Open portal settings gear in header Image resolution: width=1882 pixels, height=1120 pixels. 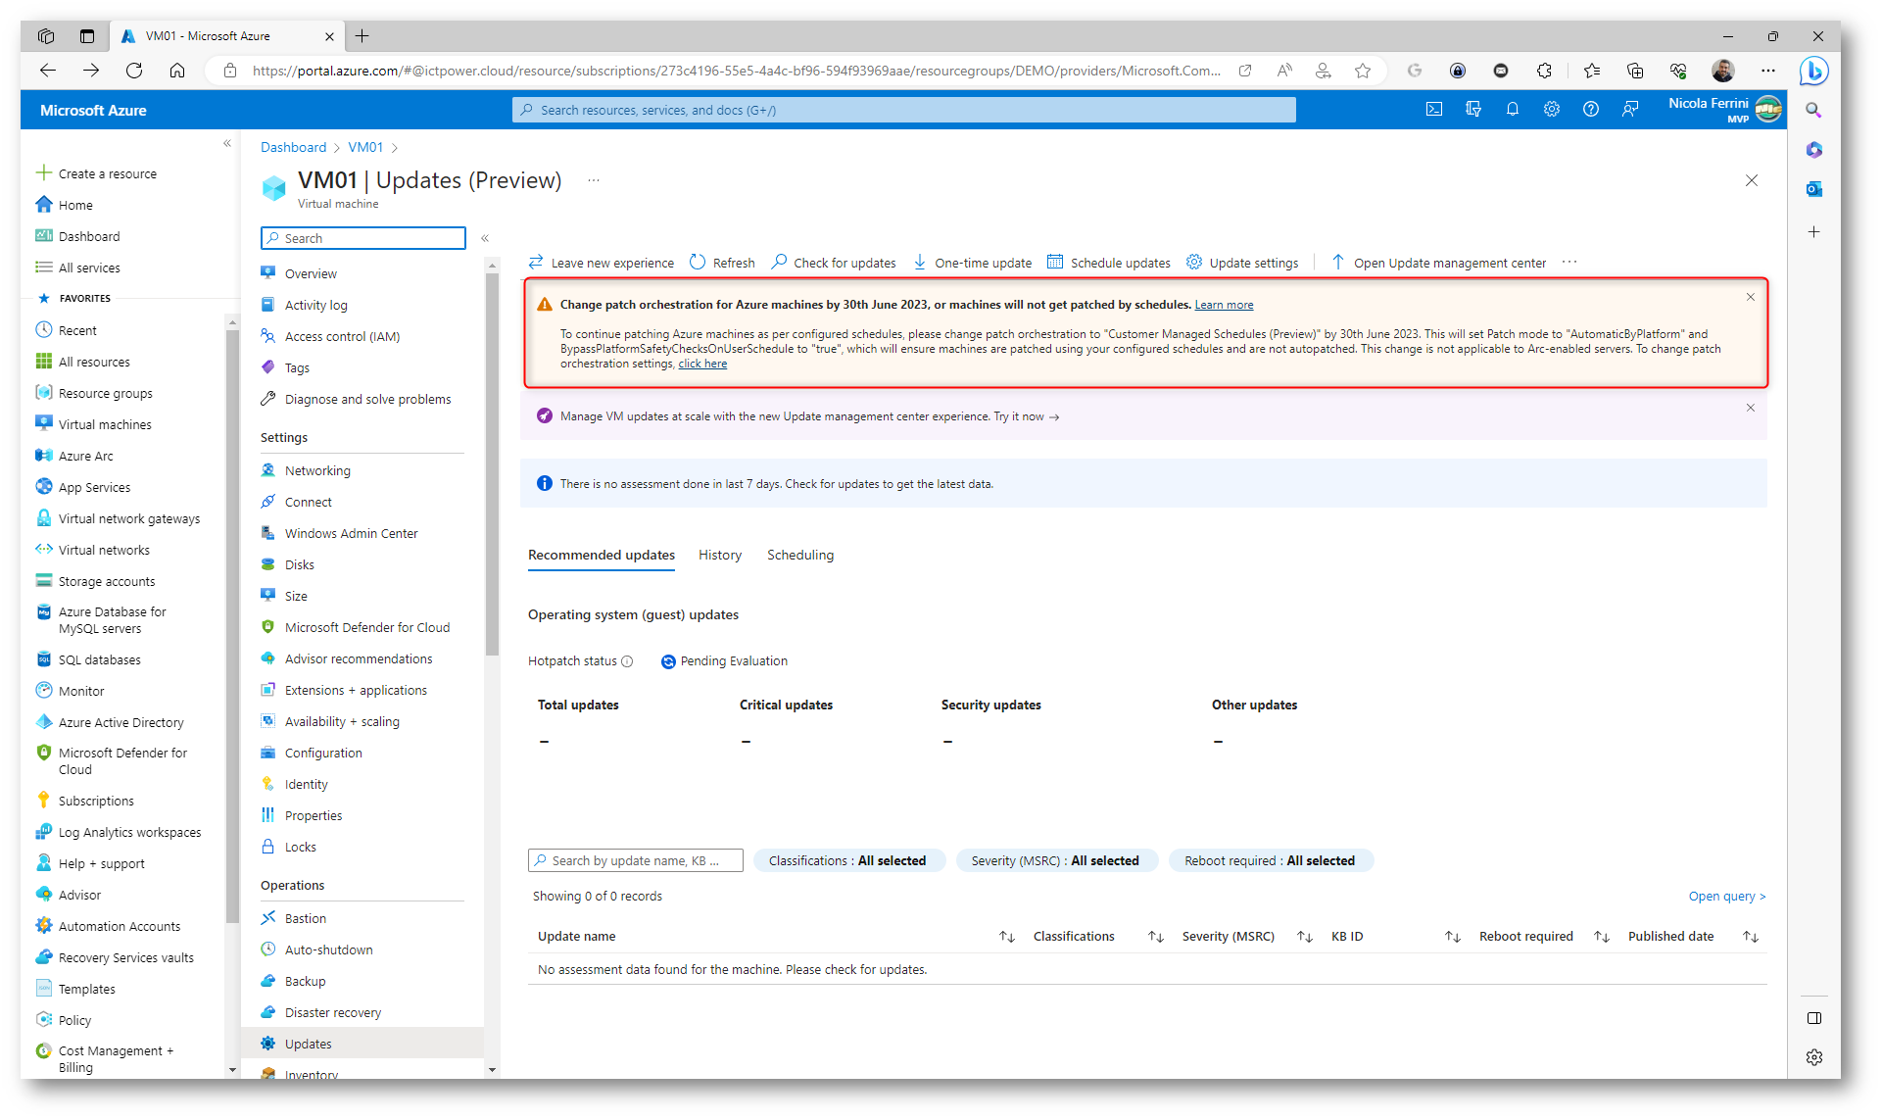click(x=1552, y=110)
